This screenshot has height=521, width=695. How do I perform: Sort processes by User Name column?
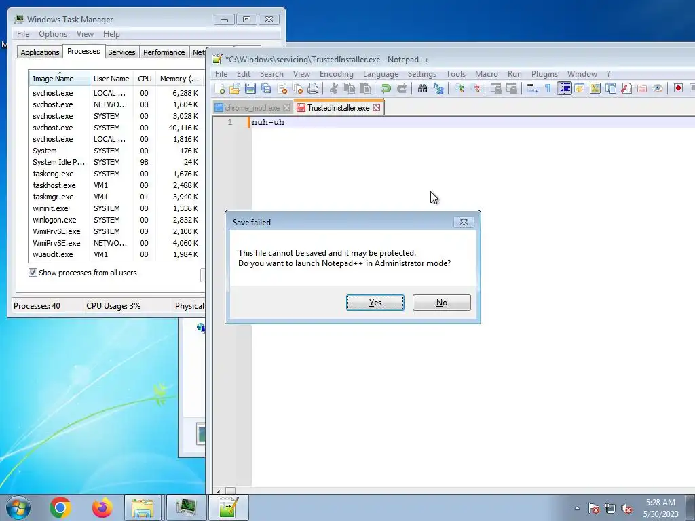111,79
